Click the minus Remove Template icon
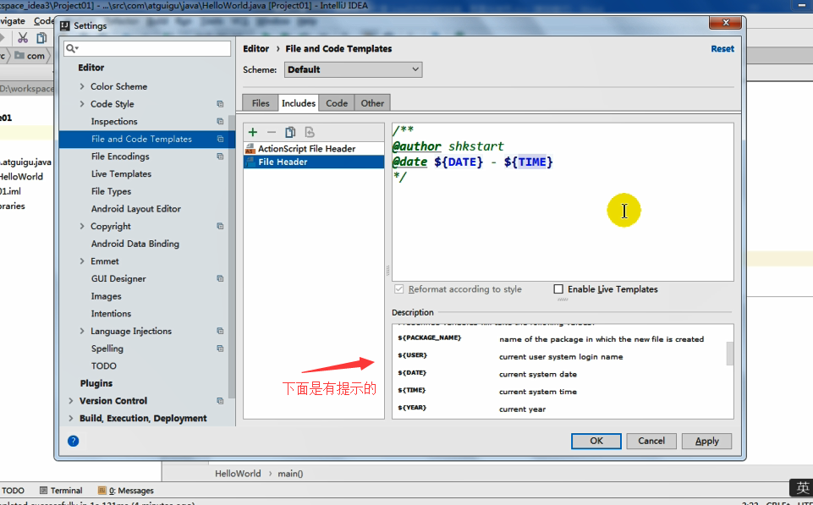 coord(272,132)
